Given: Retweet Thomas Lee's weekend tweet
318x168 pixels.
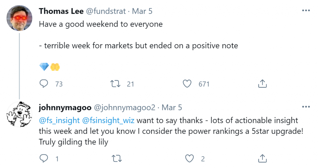Looking at the screenshot, I should pos(116,84).
